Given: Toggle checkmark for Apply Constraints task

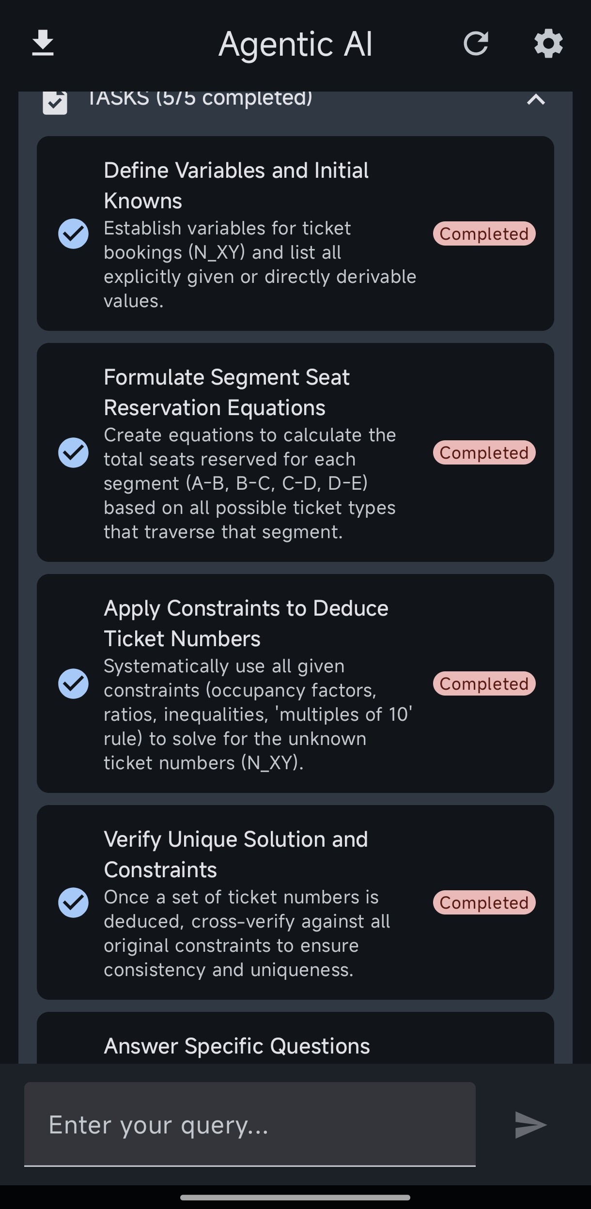Looking at the screenshot, I should (x=73, y=683).
